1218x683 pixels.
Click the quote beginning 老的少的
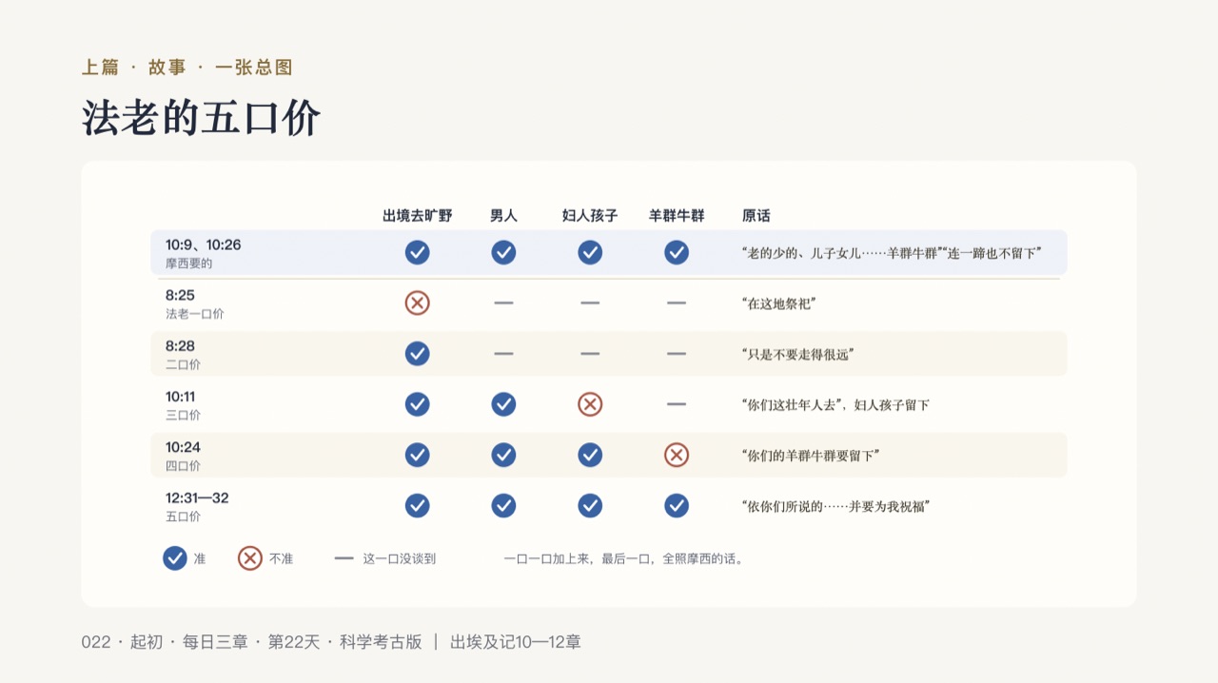[892, 253]
